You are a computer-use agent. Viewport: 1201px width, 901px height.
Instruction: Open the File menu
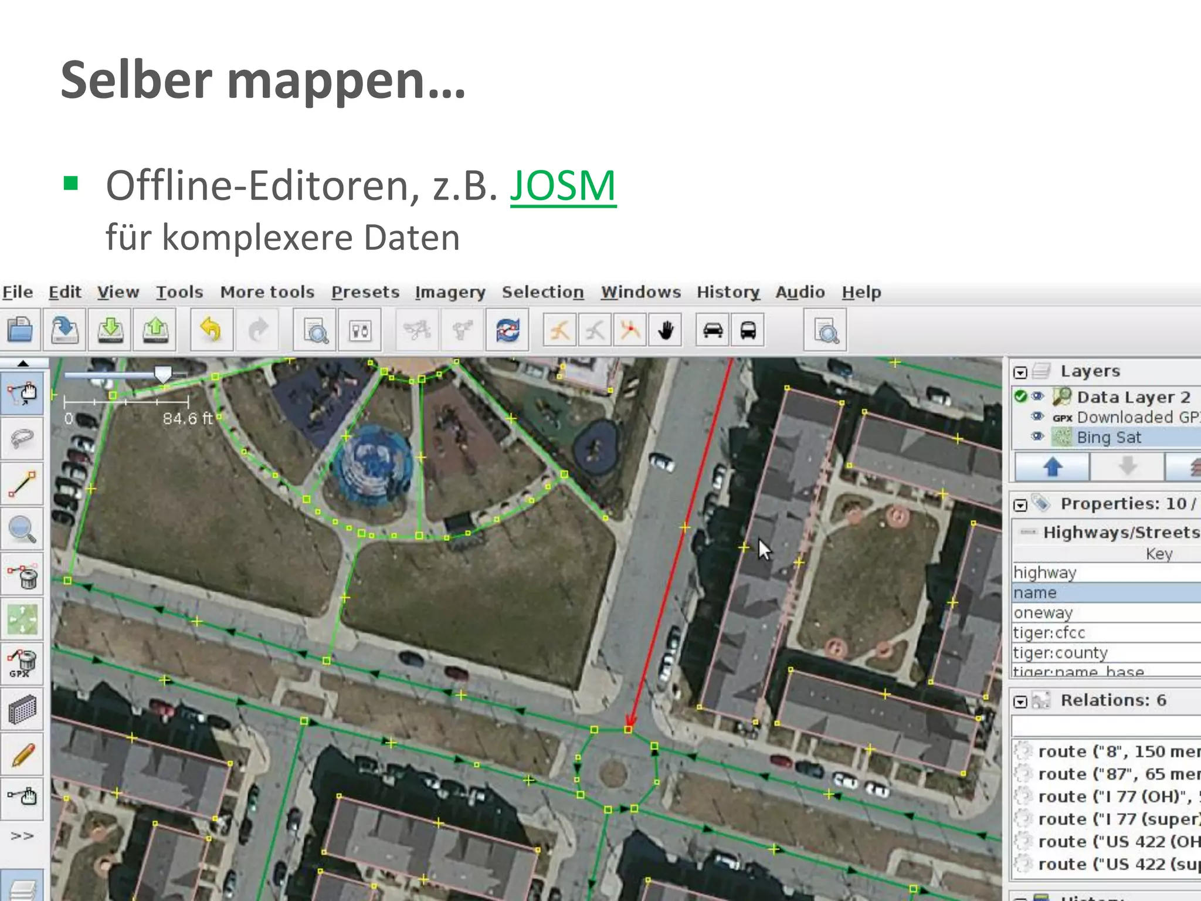tap(18, 292)
